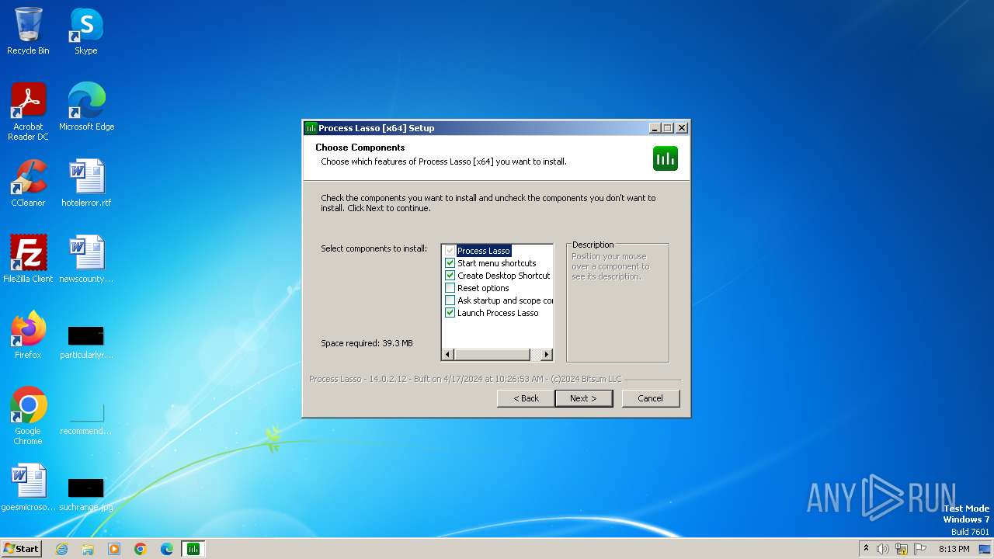Viewport: 994px width, 559px height.
Task: Click the Process Lasso title bar icon
Action: pos(311,128)
